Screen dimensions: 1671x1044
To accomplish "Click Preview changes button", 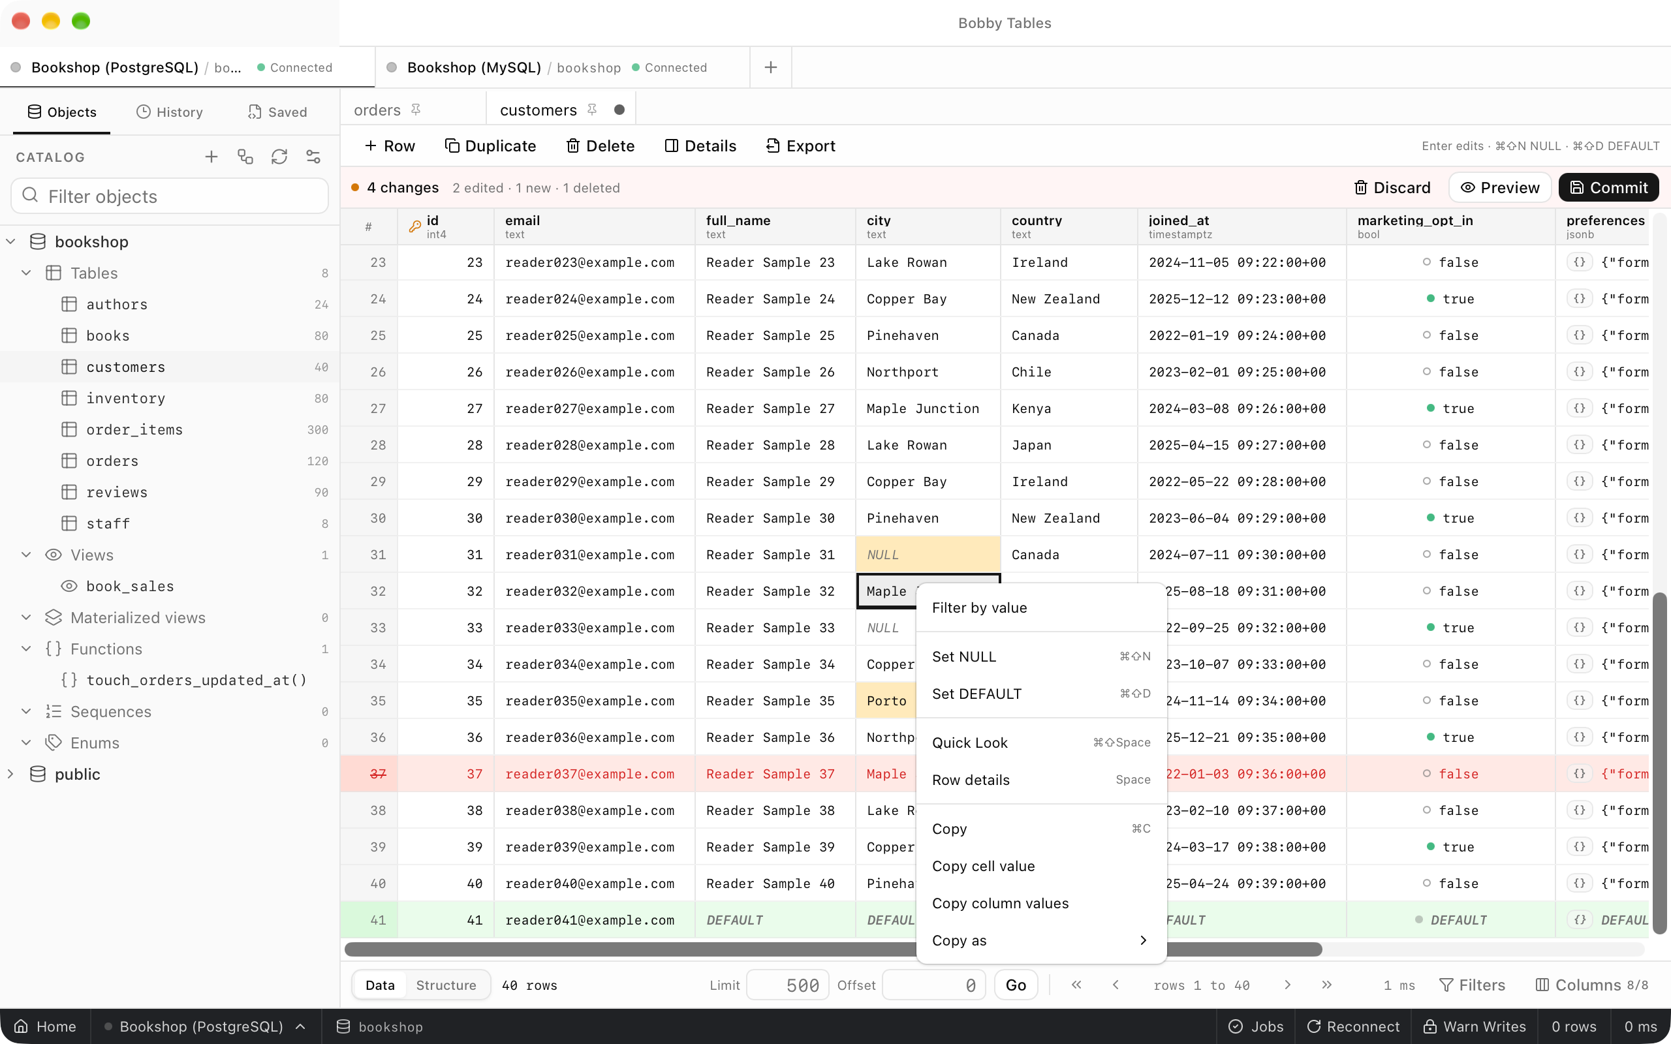I will [1500, 188].
